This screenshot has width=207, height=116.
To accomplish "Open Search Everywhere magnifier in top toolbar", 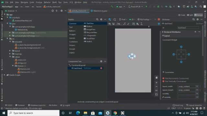I will pyautogui.click(x=201, y=6).
